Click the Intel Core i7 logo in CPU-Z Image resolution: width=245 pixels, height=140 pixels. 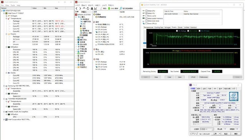point(234,97)
